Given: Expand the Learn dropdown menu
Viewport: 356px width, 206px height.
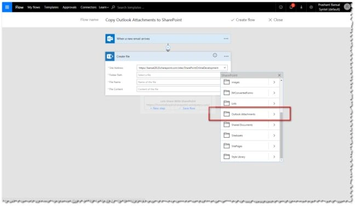Looking at the screenshot, I should (x=104, y=7).
